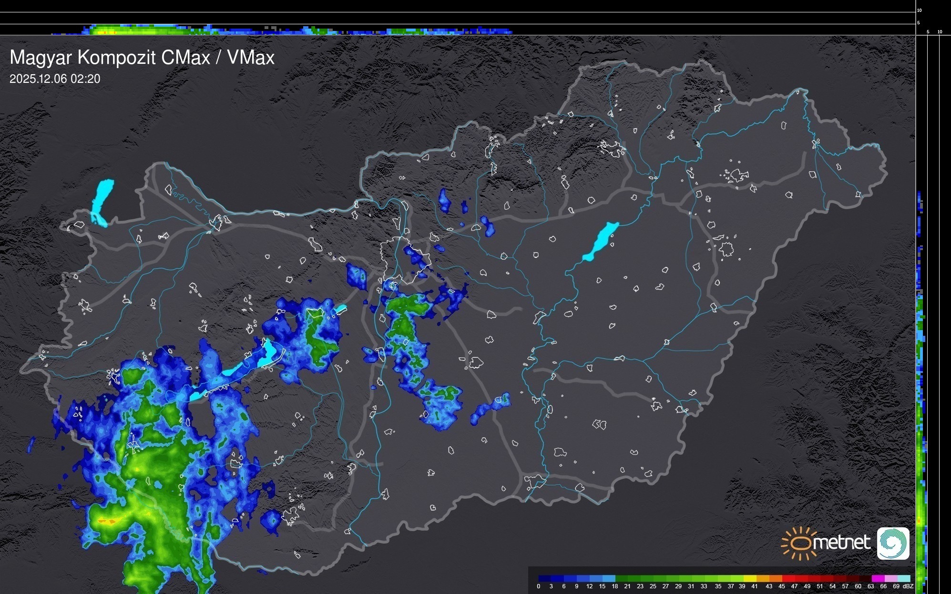Click the dBZ unit label
The height and width of the screenshot is (594, 951).
(908, 586)
